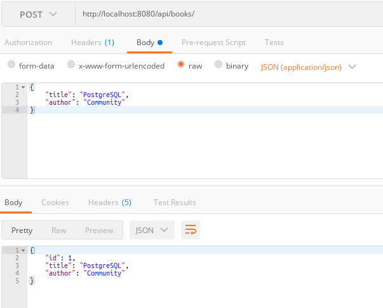Image resolution: width=383 pixels, height=308 pixels.
Task: Switch response view to Preview
Action: [x=99, y=231]
